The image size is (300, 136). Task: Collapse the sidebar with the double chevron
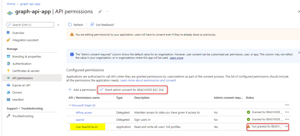pos(58,25)
